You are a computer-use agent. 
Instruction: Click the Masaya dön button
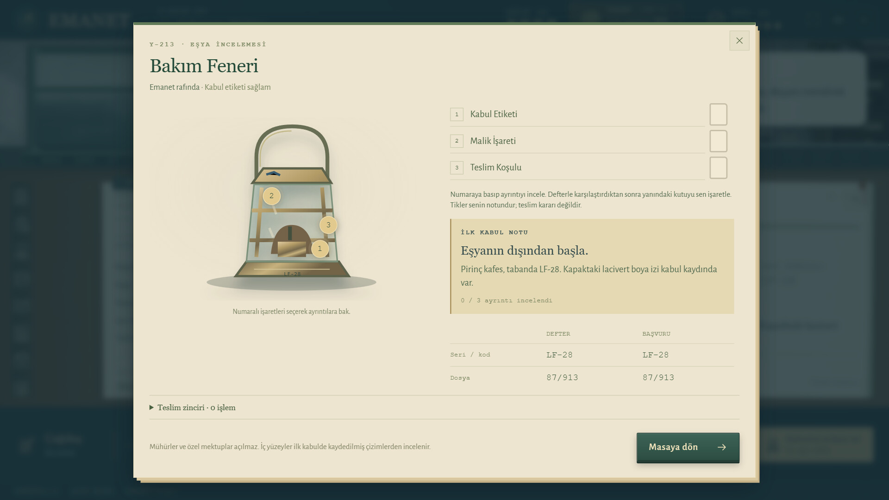(x=688, y=447)
